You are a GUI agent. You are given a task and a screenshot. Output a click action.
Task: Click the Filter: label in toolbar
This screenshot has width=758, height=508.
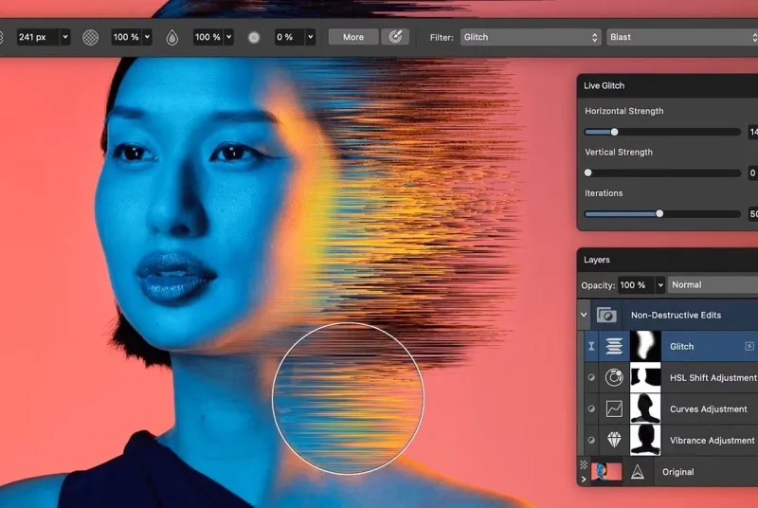[442, 37]
